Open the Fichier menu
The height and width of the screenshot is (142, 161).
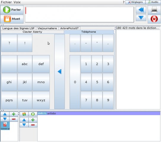pos(6,2)
